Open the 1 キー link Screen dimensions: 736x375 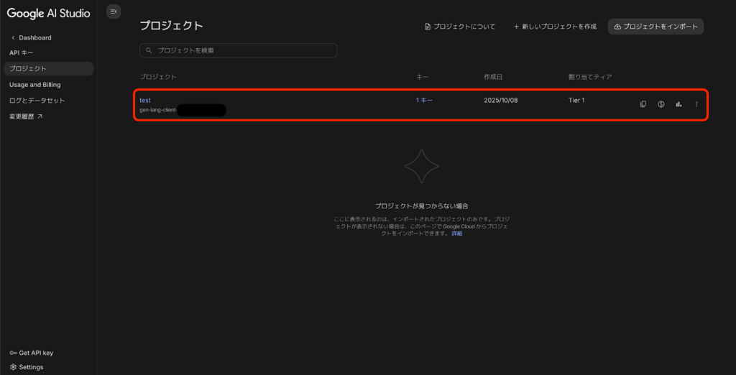click(x=424, y=101)
